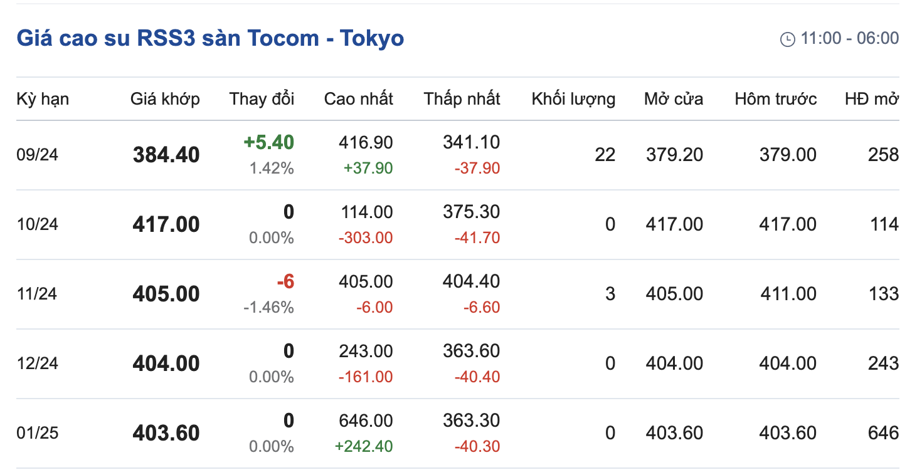
Task: Click the Kỳ hạn column header
Action: point(43,99)
